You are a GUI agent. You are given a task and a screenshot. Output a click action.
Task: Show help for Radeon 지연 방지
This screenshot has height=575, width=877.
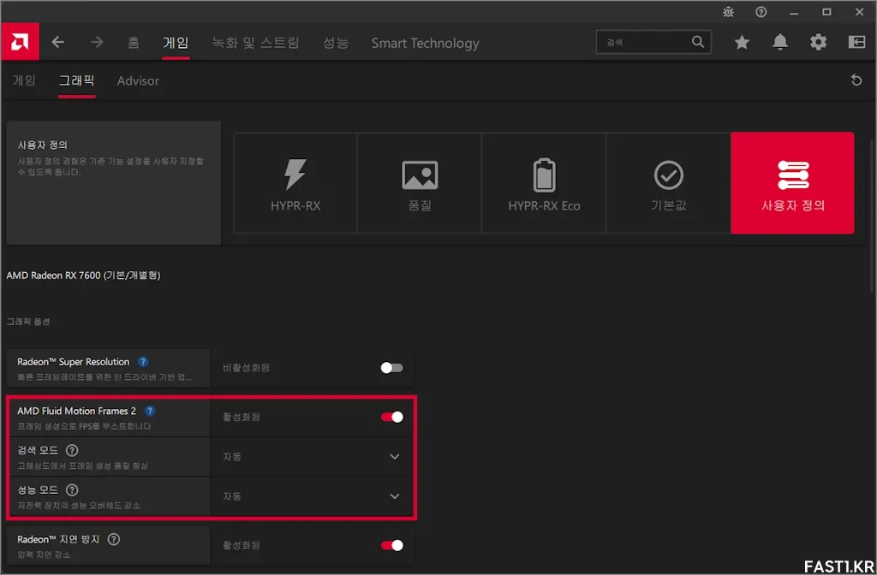pos(114,539)
